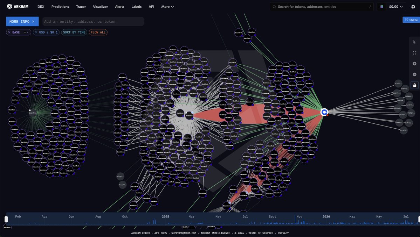Toggle the SORT BY TIME chip
Image resolution: width=420 pixels, height=237 pixels.
pyautogui.click(x=74, y=32)
